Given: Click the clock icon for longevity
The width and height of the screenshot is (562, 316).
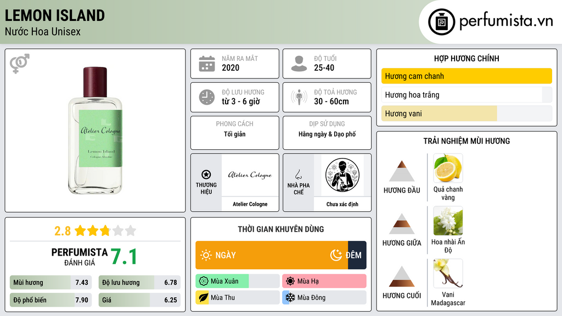Looking at the screenshot, I should (x=207, y=97).
